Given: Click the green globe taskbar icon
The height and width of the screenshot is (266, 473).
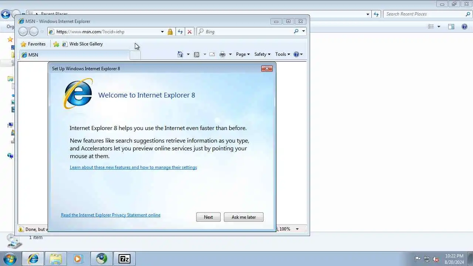Looking at the screenshot, I should [x=101, y=259].
